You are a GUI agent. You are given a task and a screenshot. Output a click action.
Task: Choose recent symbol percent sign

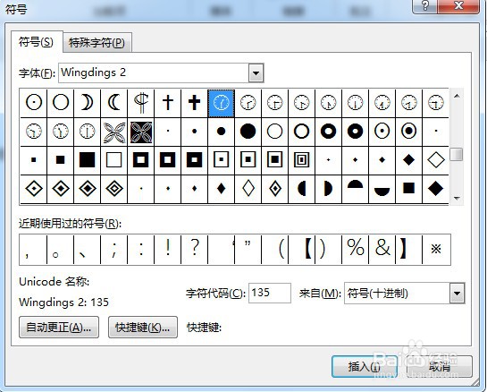[x=355, y=248]
